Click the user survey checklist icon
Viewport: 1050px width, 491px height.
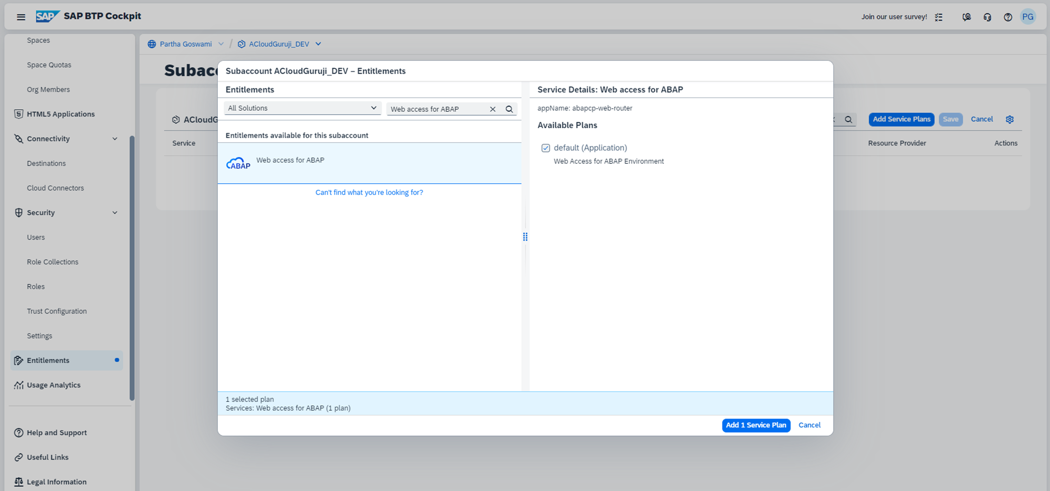pos(939,17)
